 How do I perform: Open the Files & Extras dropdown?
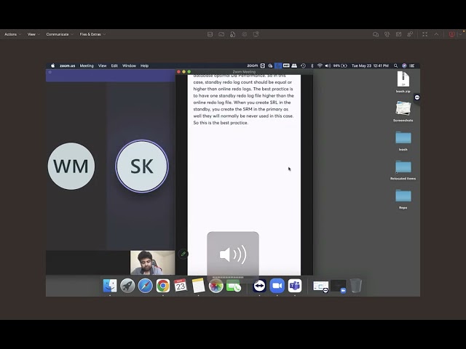(x=92, y=34)
